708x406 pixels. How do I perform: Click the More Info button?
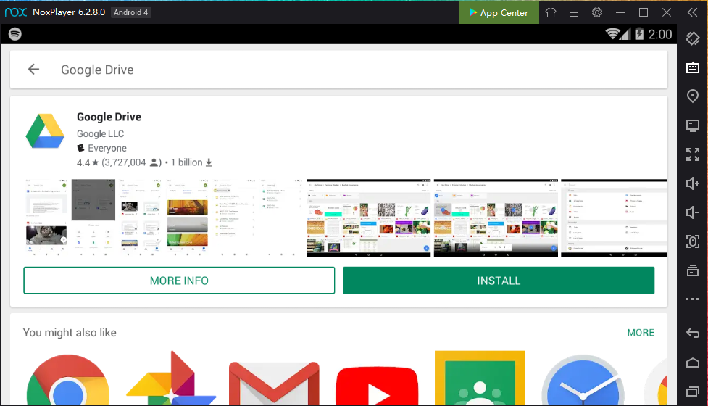pos(179,281)
